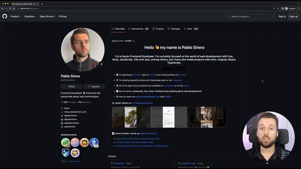Screen dimensions: 301x169
Task: Open the Repositories tab
Action: point(138,29)
